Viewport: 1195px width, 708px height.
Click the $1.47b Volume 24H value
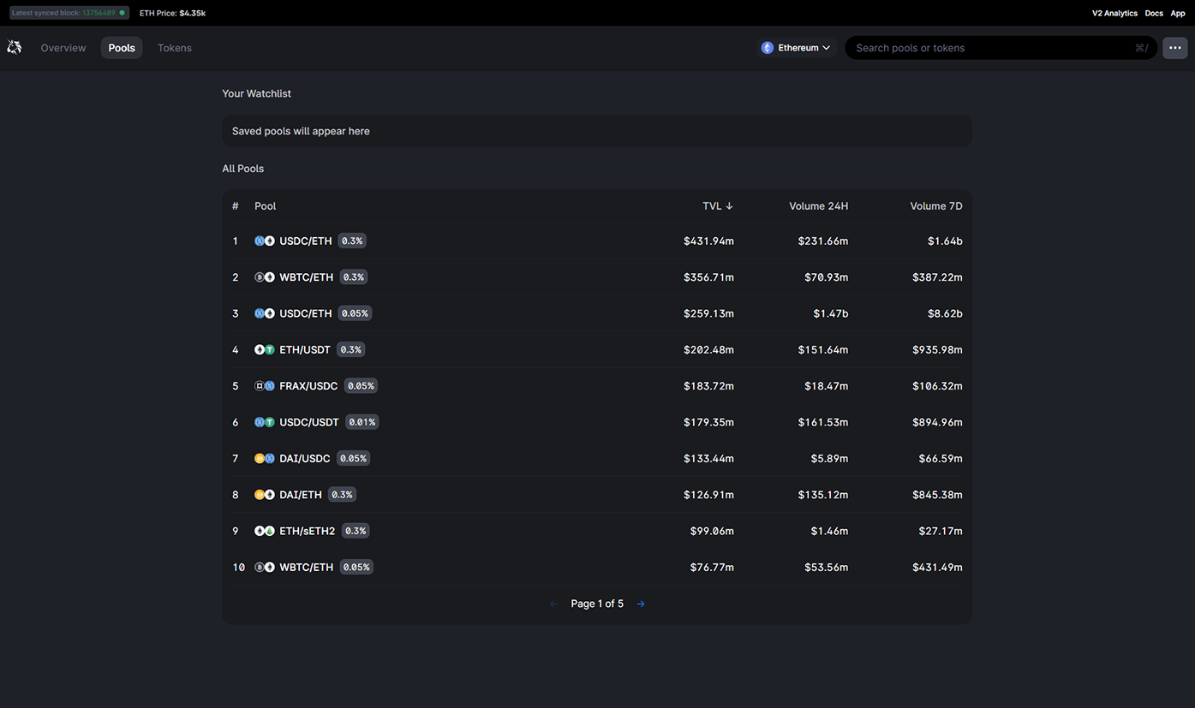pos(830,313)
